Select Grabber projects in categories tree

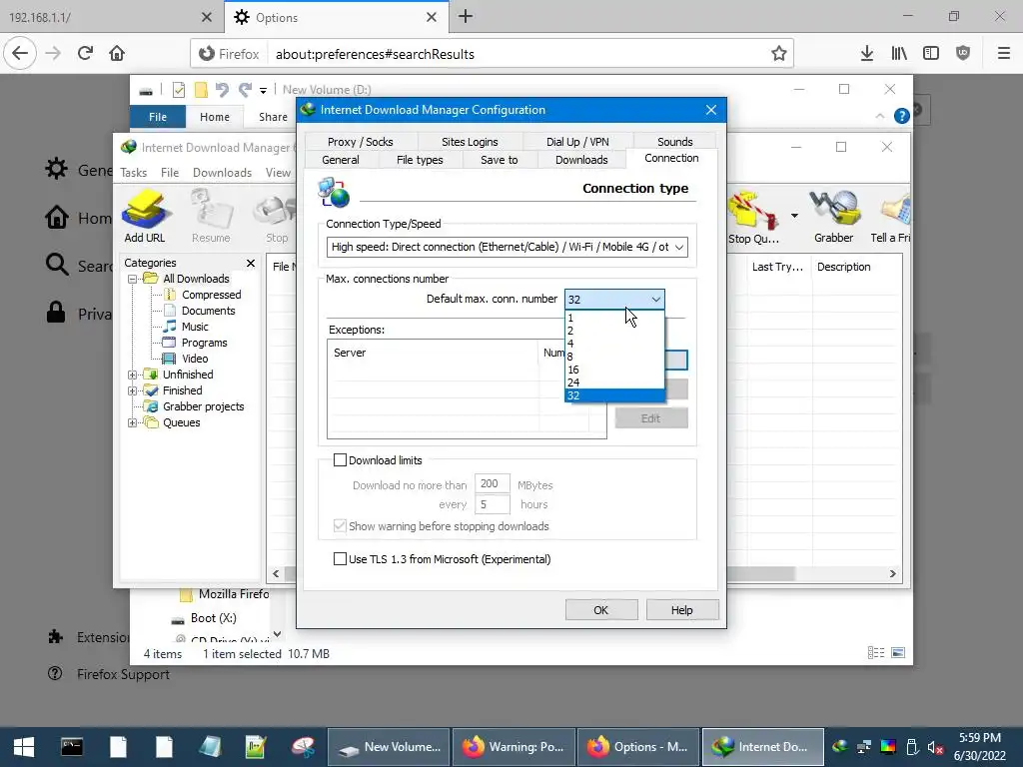203,406
